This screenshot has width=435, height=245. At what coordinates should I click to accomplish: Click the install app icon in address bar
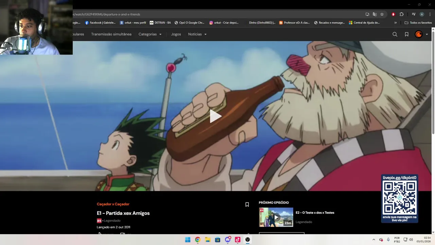click(x=367, y=14)
